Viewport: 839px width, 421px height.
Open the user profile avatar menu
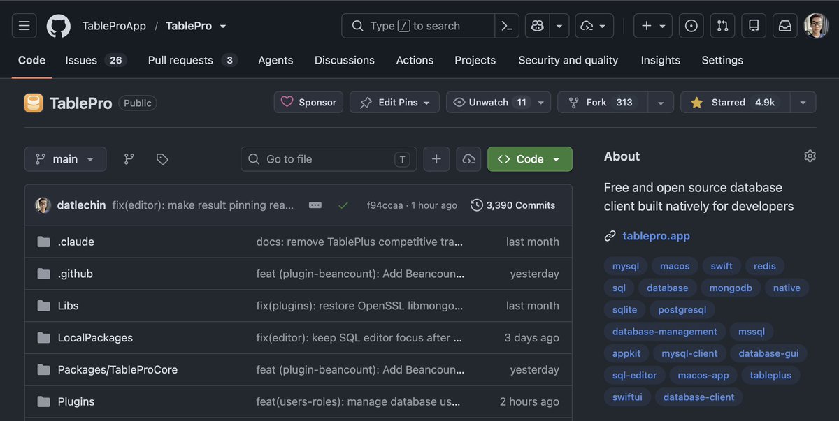click(816, 26)
